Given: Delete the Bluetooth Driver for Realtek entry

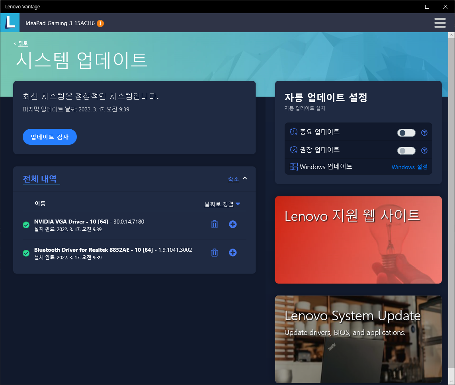Looking at the screenshot, I should tap(215, 253).
